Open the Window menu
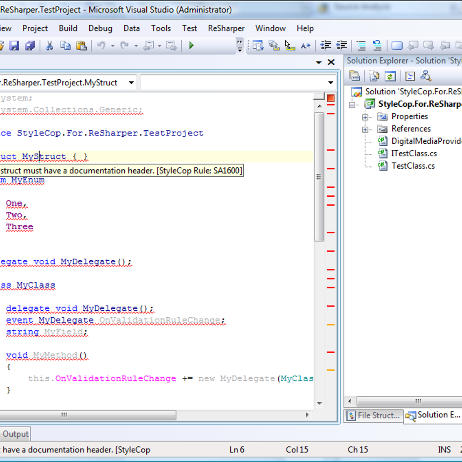This screenshot has height=462, width=462. tap(271, 28)
